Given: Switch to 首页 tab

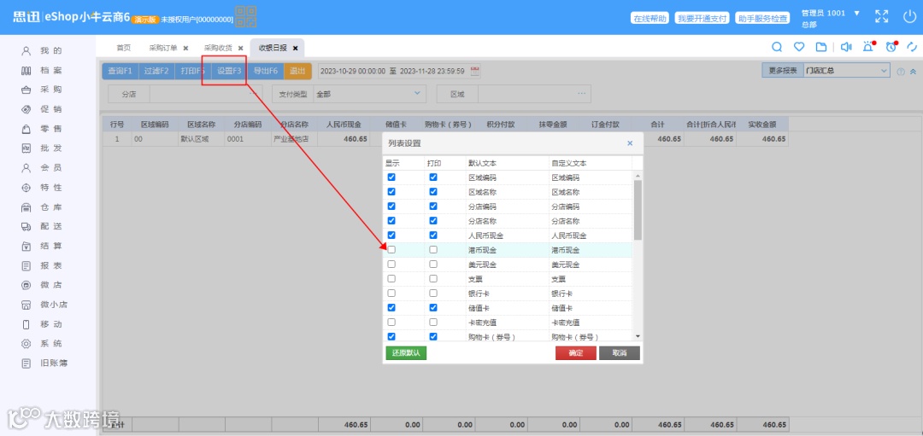Looking at the screenshot, I should (x=123, y=48).
